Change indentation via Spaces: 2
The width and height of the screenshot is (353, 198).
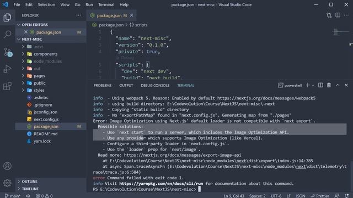258,196
